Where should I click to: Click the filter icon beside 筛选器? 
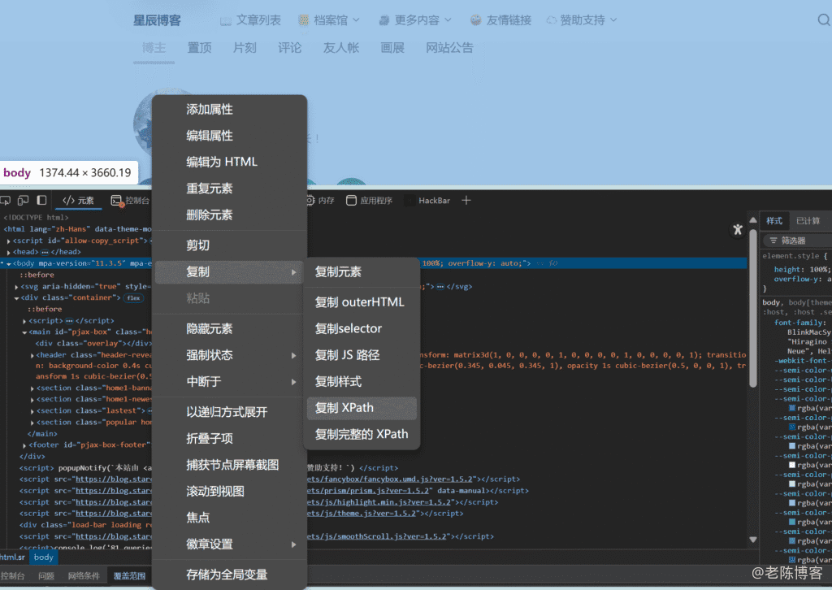773,241
